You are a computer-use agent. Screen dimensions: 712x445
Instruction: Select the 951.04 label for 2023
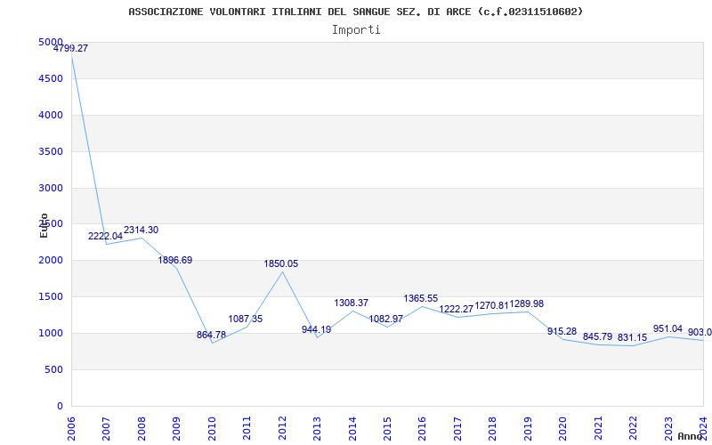[x=667, y=329]
